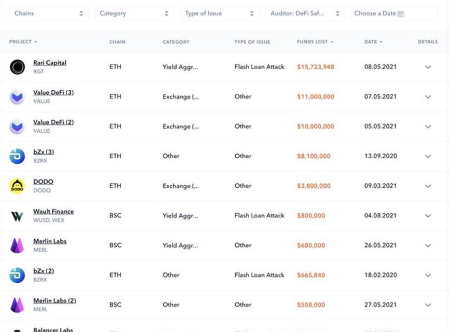449x332 pixels.
Task: Sort table by Project column
Action: (23, 42)
